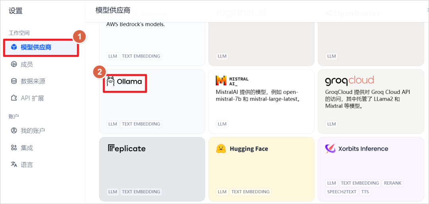Click SPEECH2TEXT tag on Xorbits card
This screenshot has width=429, height=204.
[x=342, y=192]
